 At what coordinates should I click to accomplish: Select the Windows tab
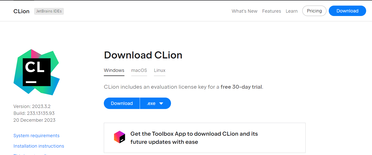tap(114, 71)
